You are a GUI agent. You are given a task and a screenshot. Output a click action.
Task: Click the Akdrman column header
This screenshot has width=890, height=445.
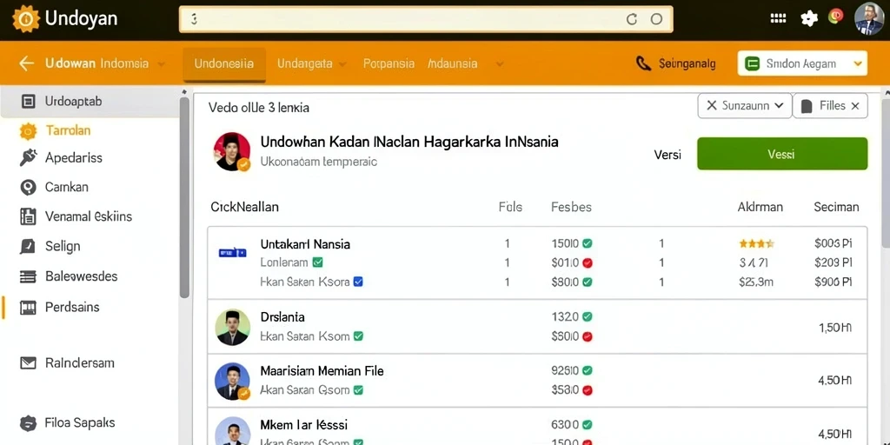point(760,207)
